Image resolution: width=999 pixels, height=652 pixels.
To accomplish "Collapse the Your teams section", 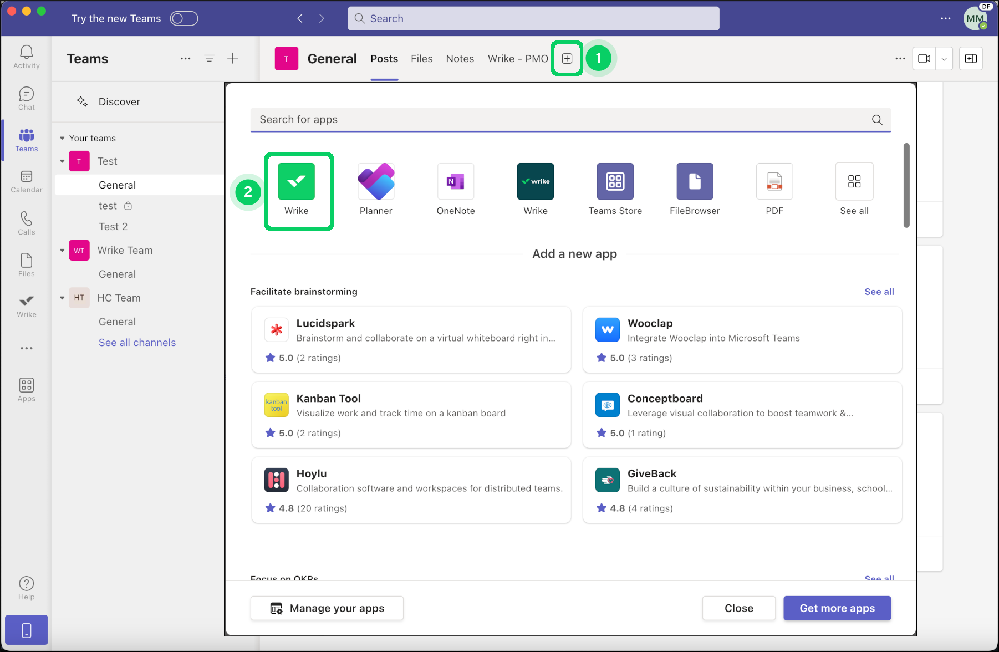I will (x=62, y=138).
